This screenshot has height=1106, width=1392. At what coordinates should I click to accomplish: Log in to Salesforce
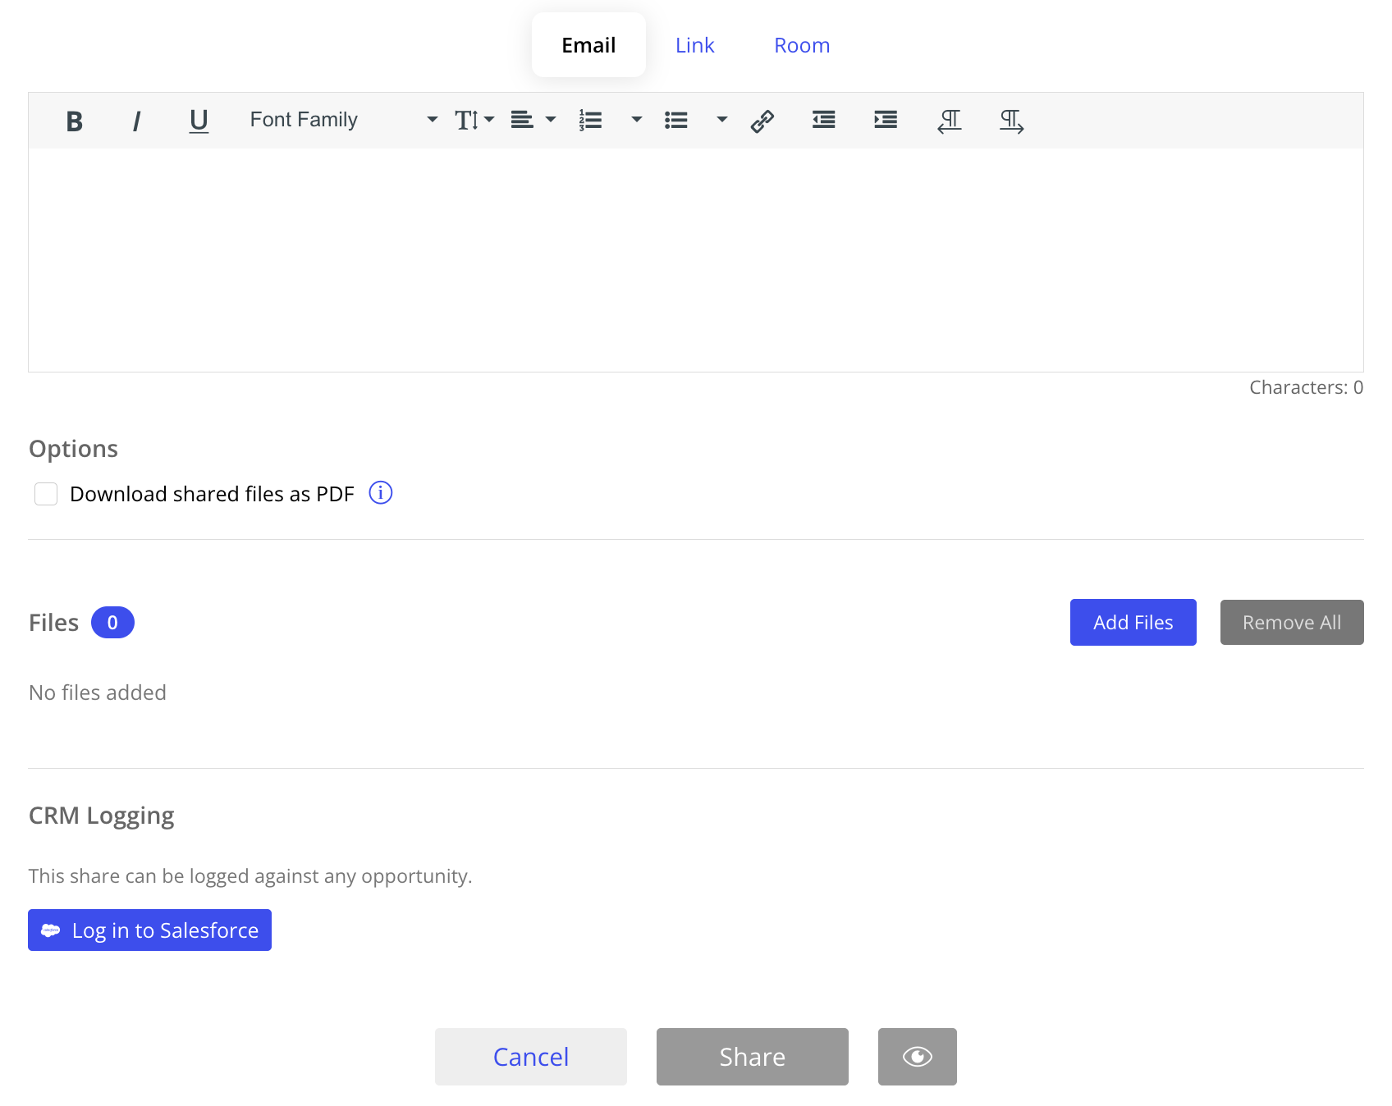[x=149, y=930]
